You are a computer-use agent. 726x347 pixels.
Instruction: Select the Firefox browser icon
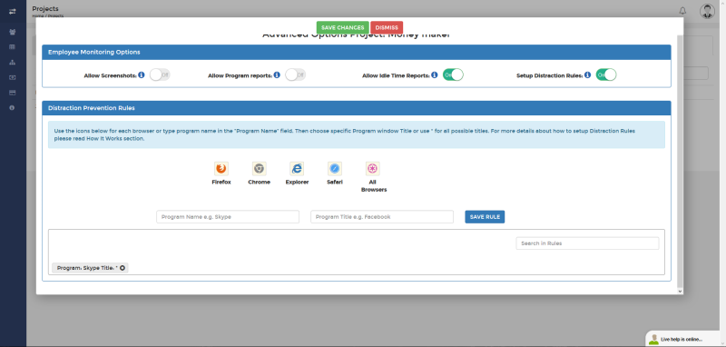click(x=221, y=169)
